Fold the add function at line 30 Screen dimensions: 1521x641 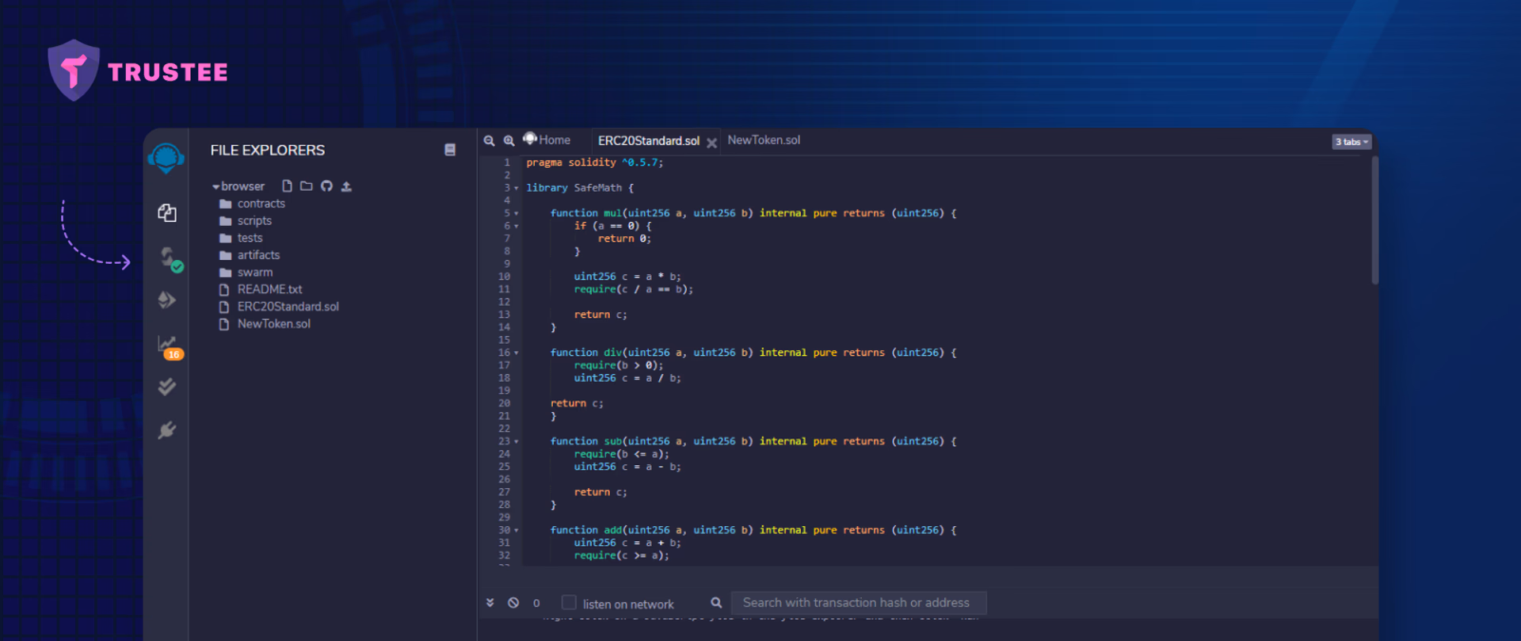tap(517, 531)
